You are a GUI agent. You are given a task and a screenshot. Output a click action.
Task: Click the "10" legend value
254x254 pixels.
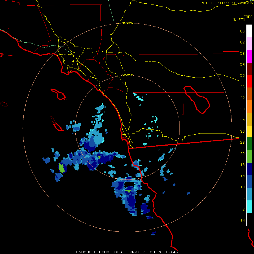pyautogui.click(x=242, y=187)
